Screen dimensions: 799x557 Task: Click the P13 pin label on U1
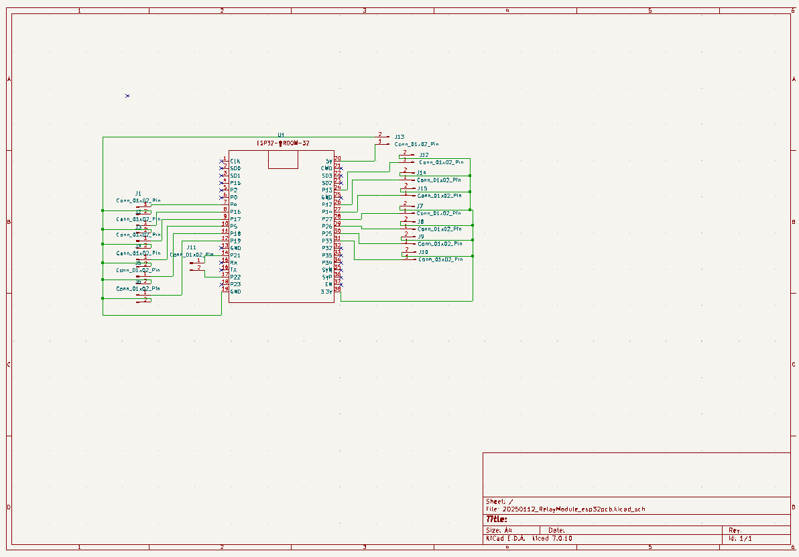[x=326, y=190]
